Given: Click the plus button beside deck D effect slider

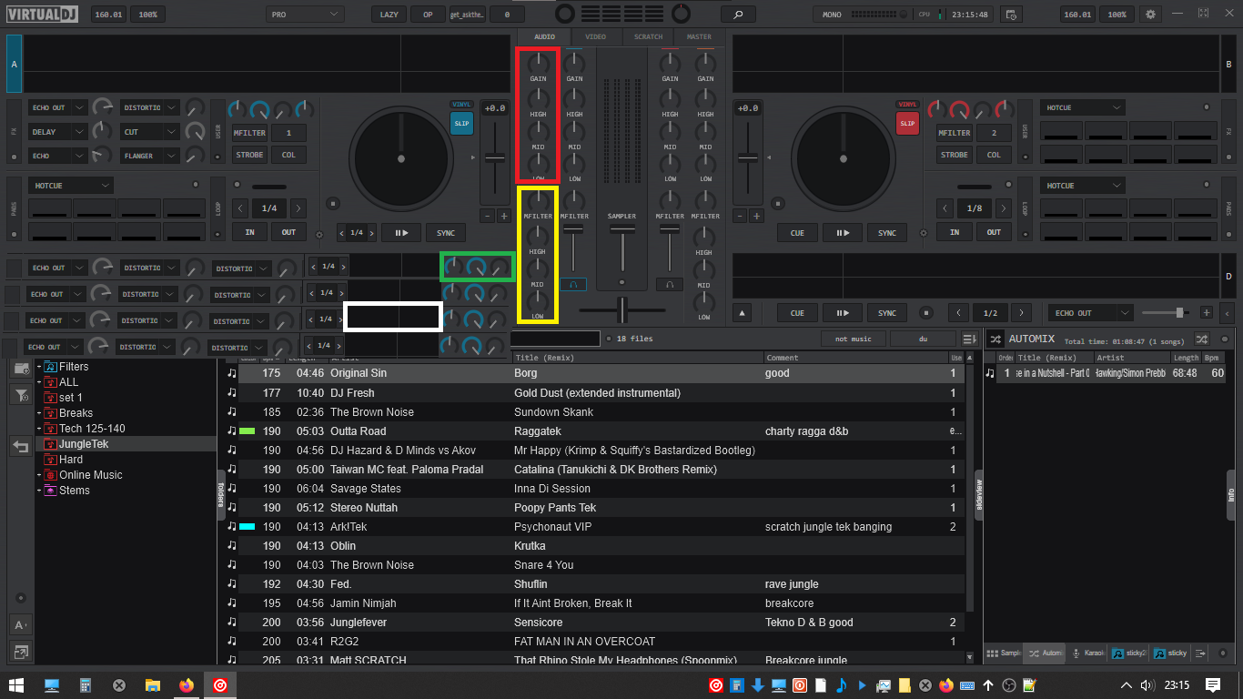Looking at the screenshot, I should [1207, 312].
